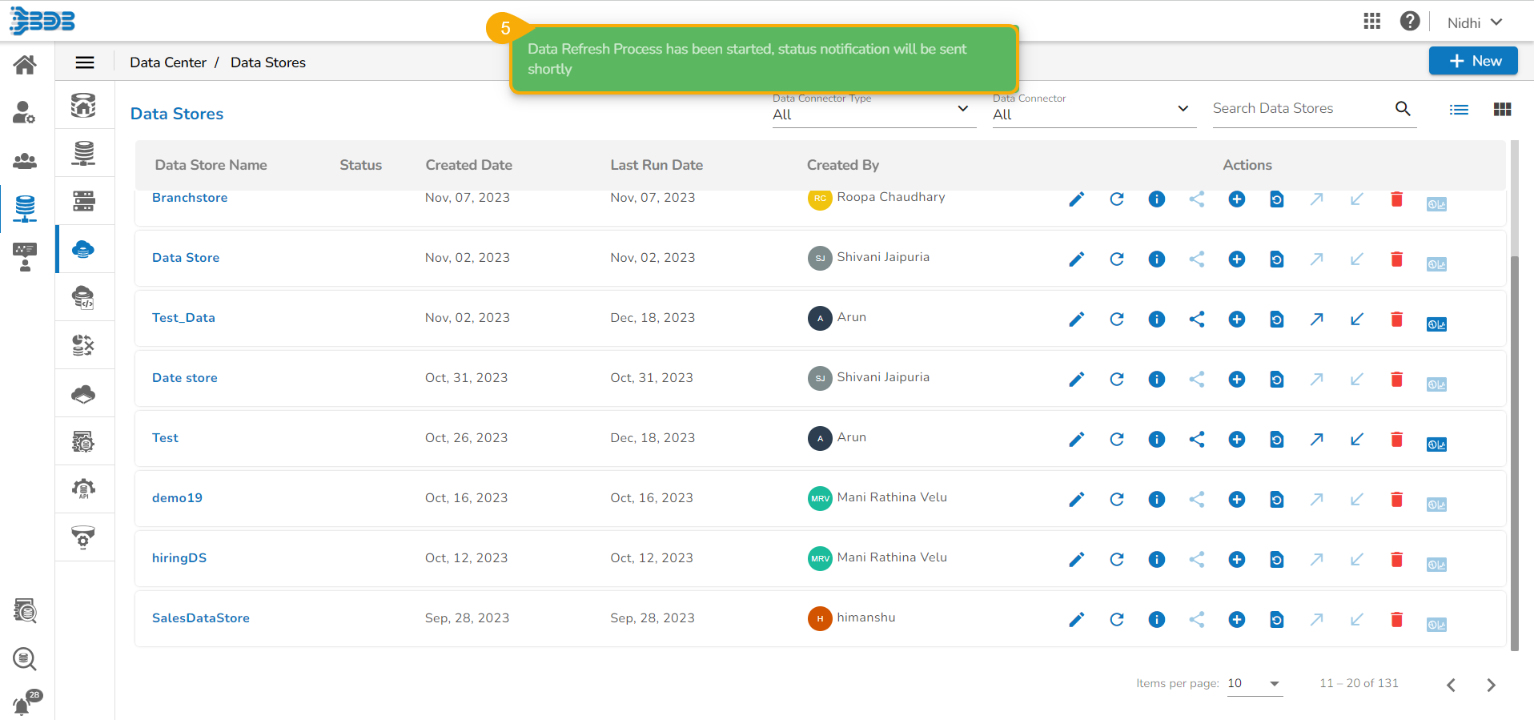The image size is (1534, 720).
Task: Share the Test data store
Action: click(x=1196, y=439)
